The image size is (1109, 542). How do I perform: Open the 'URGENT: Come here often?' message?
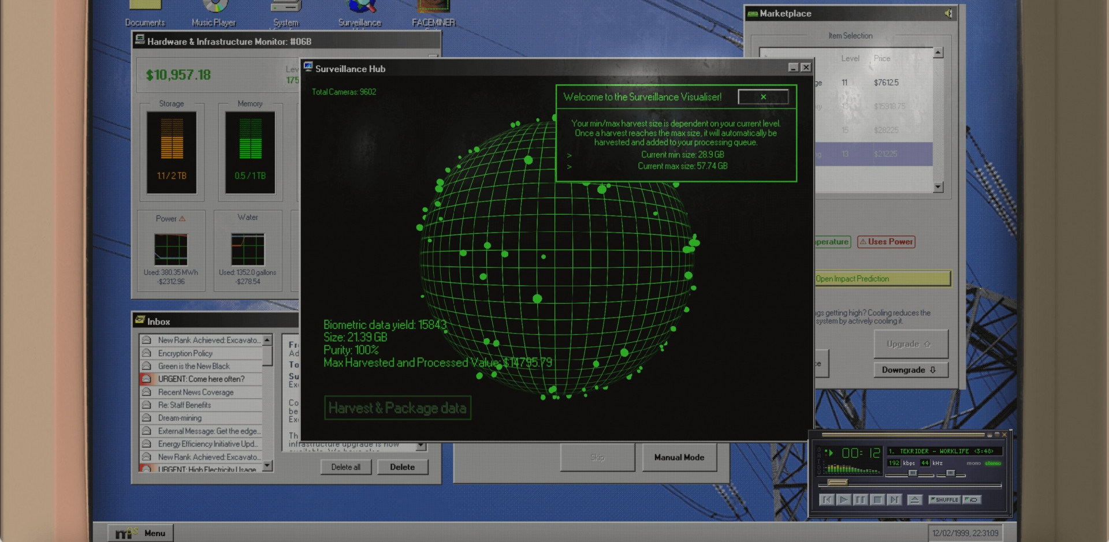201,379
